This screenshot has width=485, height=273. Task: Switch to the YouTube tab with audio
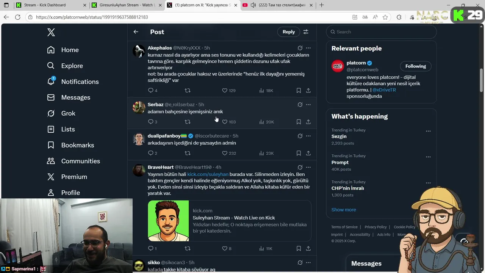(278, 5)
